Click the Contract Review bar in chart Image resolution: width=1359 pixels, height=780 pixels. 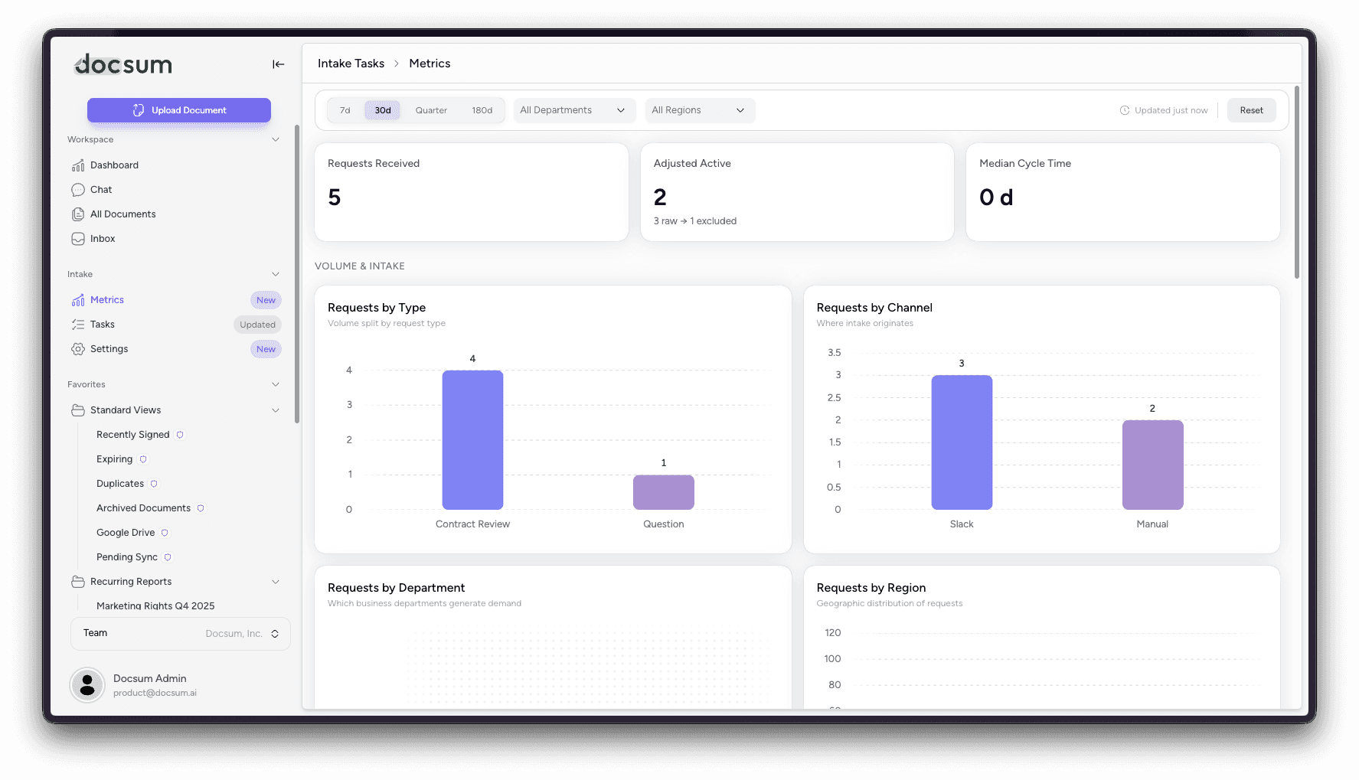tap(472, 440)
